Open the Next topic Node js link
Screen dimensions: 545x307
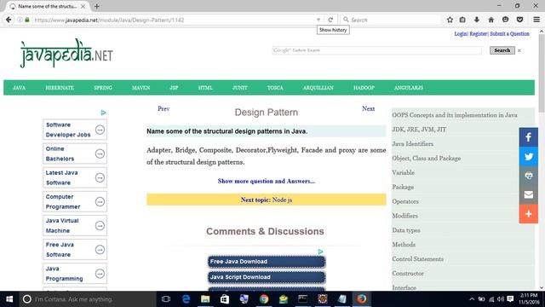(x=267, y=200)
